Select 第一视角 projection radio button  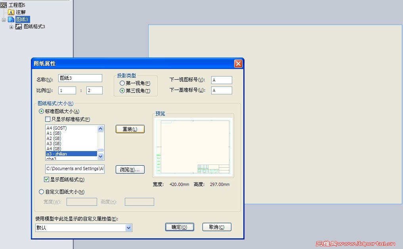pyautogui.click(x=122, y=83)
